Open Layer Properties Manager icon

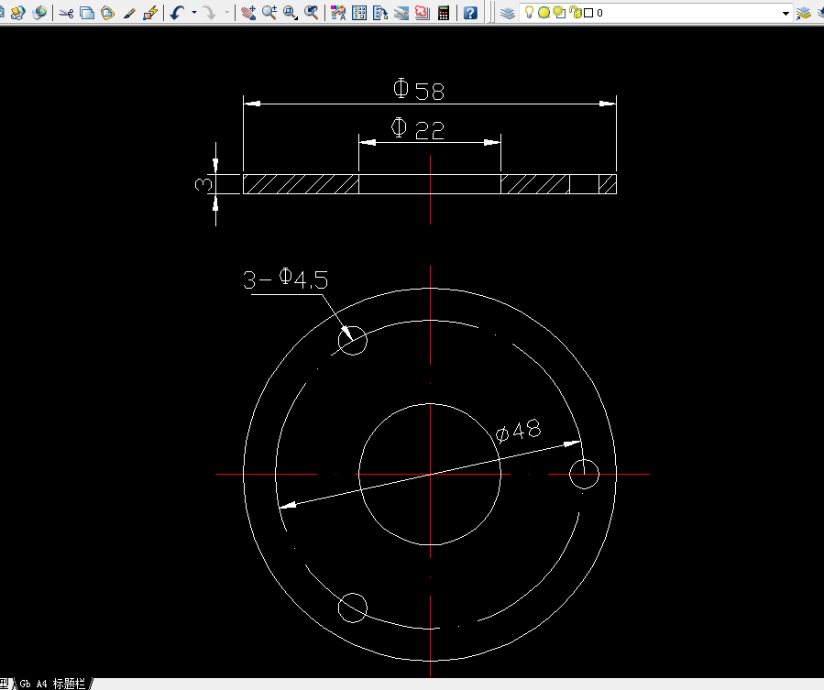[507, 13]
